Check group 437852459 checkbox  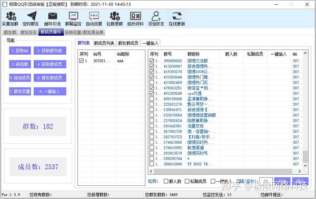(x=152, y=82)
